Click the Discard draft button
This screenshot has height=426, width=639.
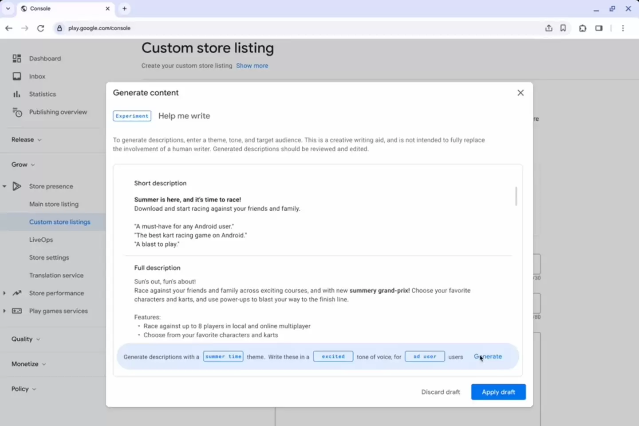441,392
